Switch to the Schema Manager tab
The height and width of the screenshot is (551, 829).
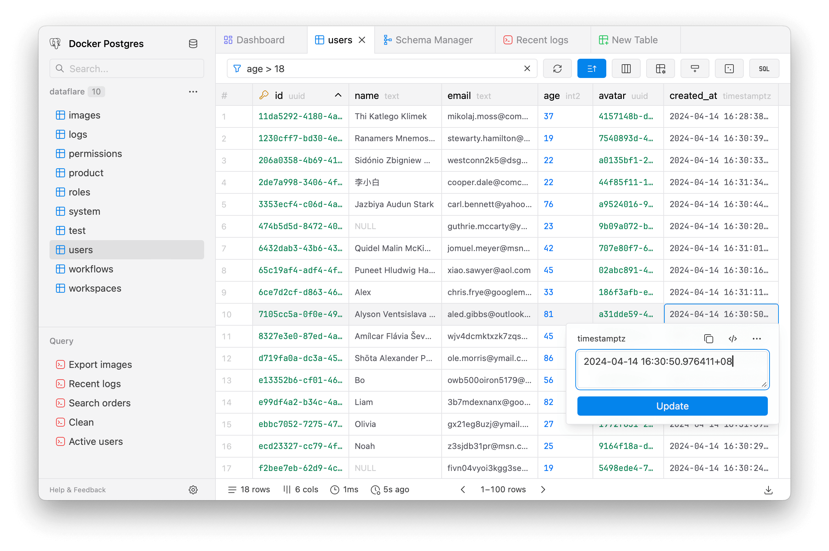pos(433,40)
